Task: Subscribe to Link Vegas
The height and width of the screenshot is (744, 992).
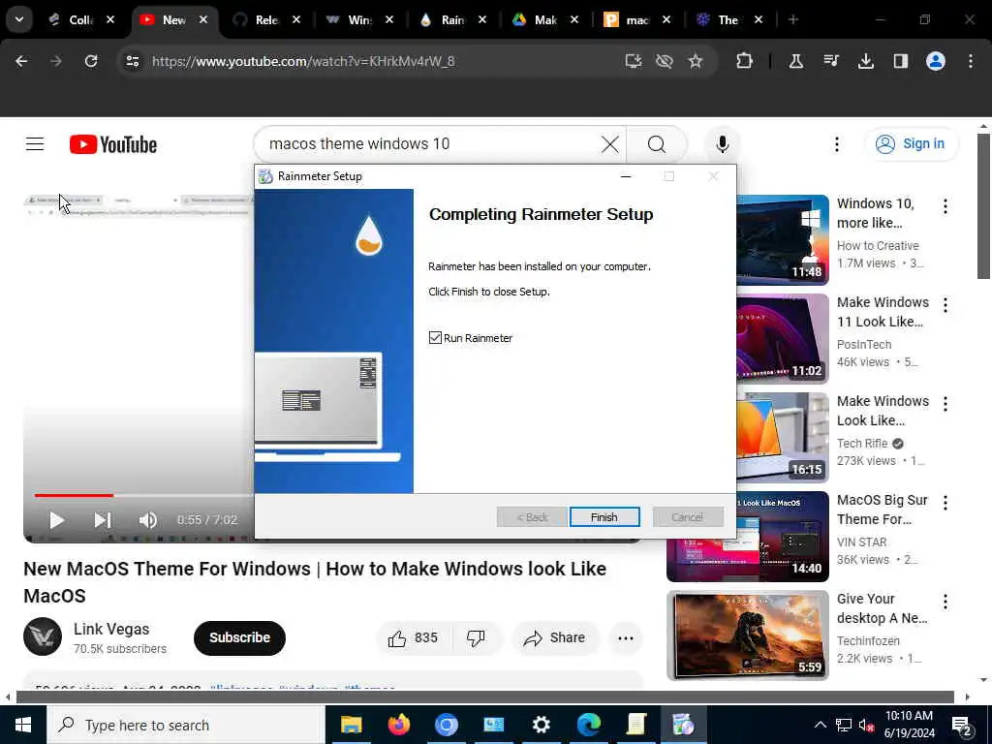Action: (239, 637)
